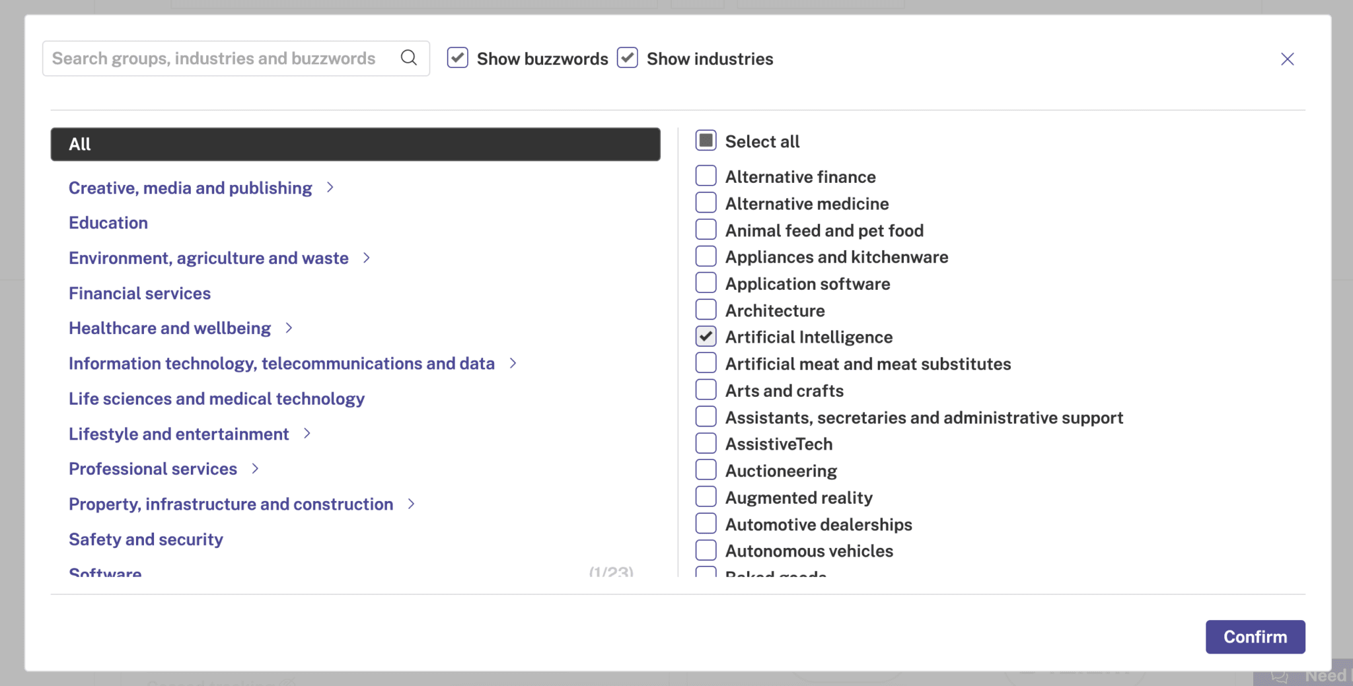
Task: Check the Automotive dealerships box
Action: tap(706, 524)
